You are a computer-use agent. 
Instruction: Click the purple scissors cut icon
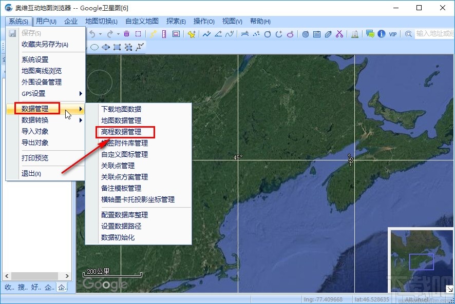tap(339, 34)
